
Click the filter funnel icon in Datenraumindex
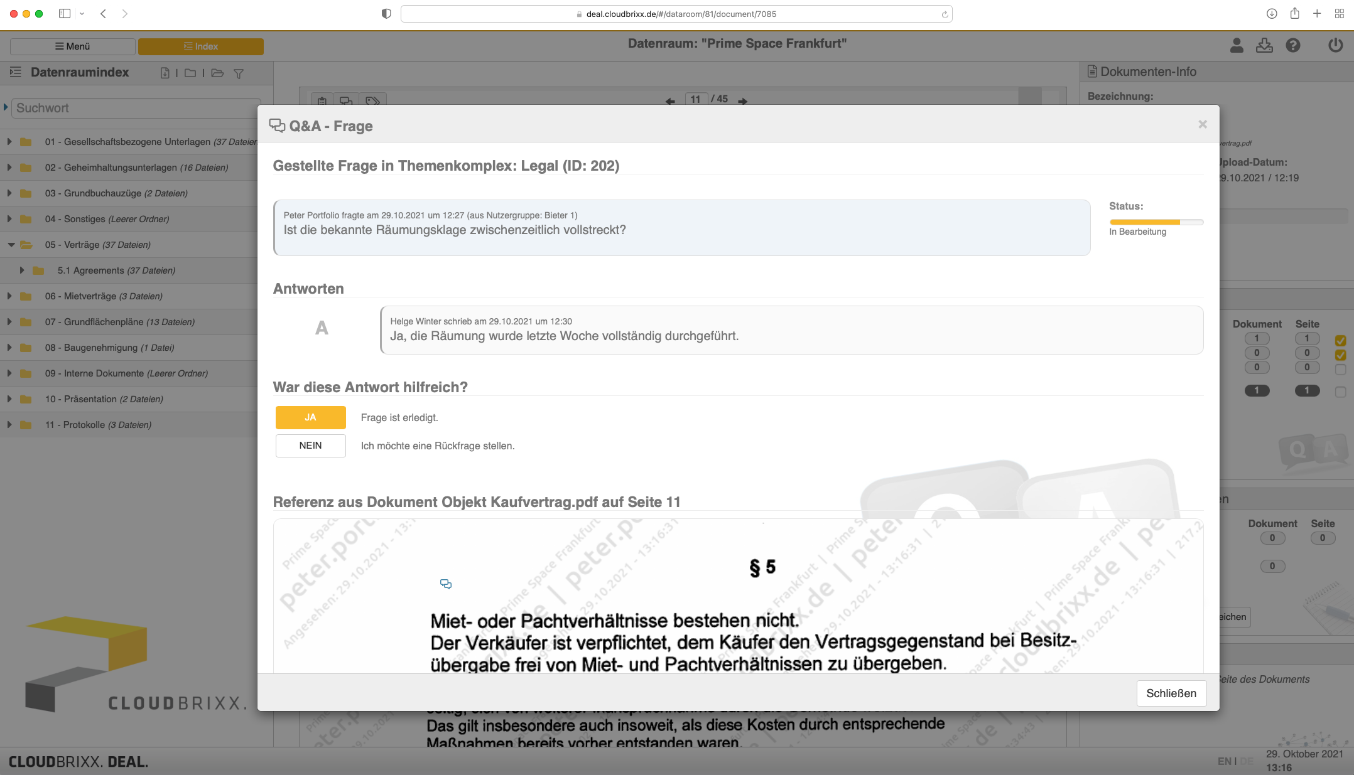[239, 73]
